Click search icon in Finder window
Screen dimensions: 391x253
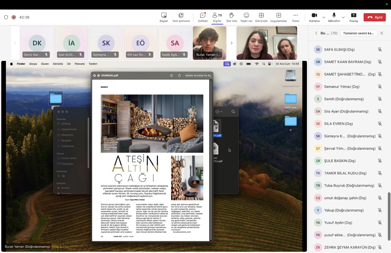[233, 112]
